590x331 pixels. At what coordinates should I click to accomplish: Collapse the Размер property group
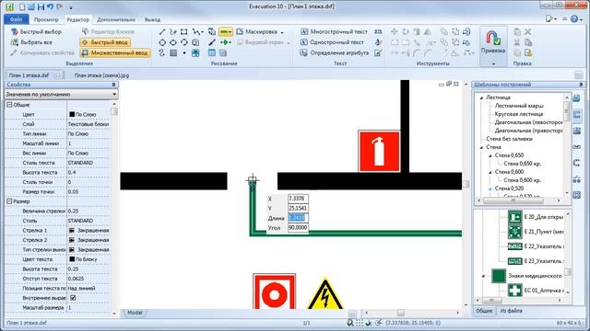click(x=9, y=201)
